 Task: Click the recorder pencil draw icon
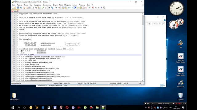point(174,104)
